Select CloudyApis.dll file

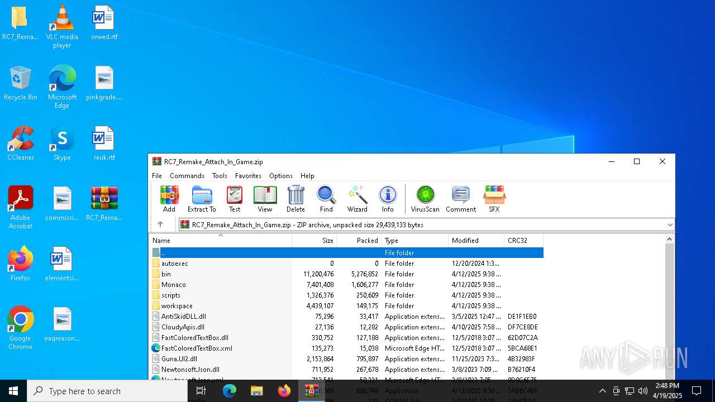click(x=346, y=327)
